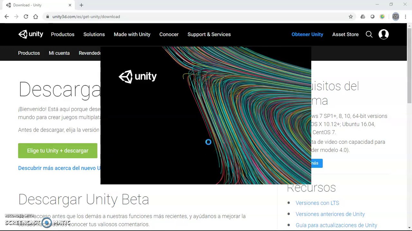412x231 pixels.
Task: Click the Unity logo on the splash screen
Action: tap(138, 77)
